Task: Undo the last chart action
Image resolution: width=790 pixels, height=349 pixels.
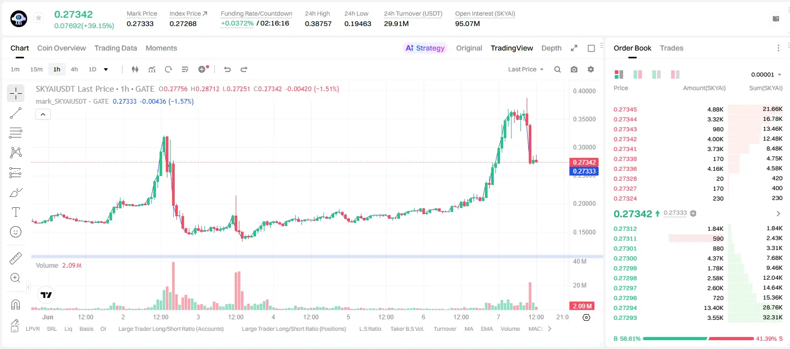Action: click(227, 69)
